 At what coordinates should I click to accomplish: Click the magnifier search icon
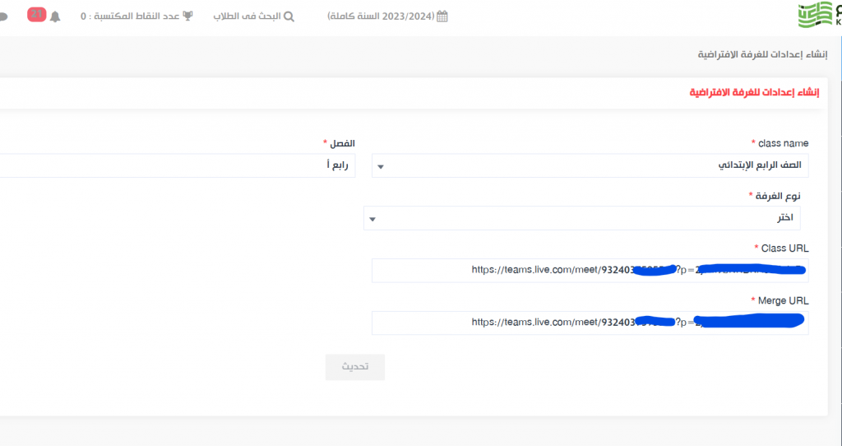[289, 16]
